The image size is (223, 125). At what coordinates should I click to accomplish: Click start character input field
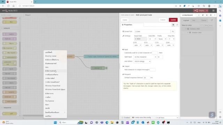point(155,53)
